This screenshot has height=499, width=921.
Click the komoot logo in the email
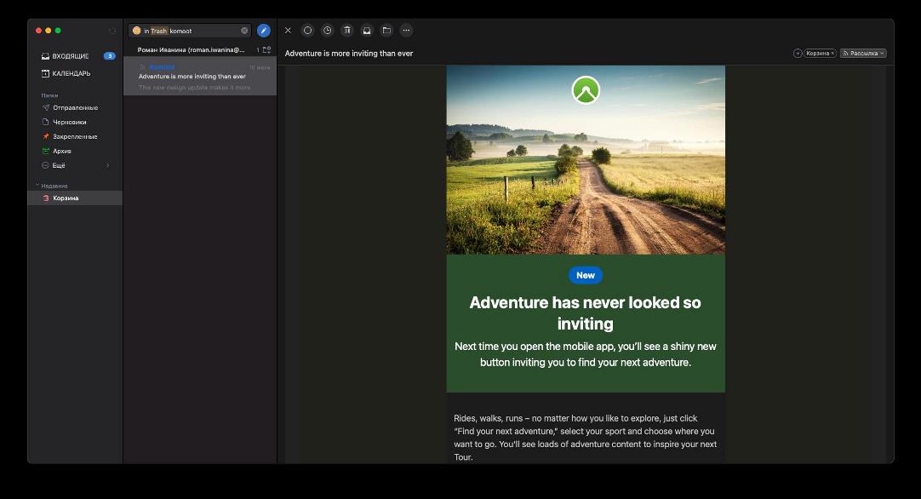586,90
